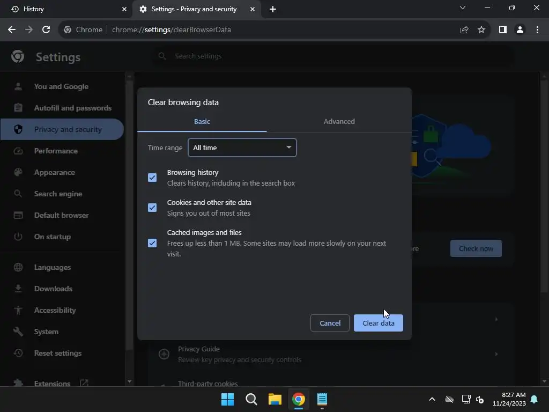Click the Cancel button
The height and width of the screenshot is (412, 549).
(330, 323)
